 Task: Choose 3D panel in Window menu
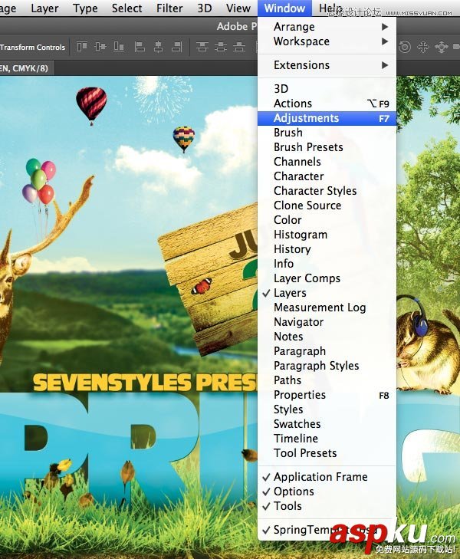pos(327,89)
